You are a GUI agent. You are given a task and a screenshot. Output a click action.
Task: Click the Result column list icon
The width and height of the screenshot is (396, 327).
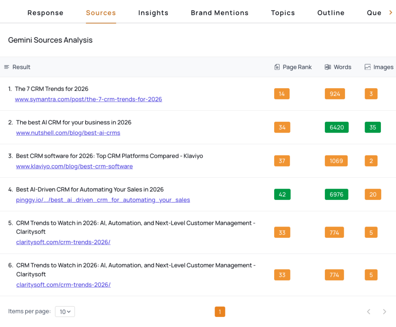(7, 67)
